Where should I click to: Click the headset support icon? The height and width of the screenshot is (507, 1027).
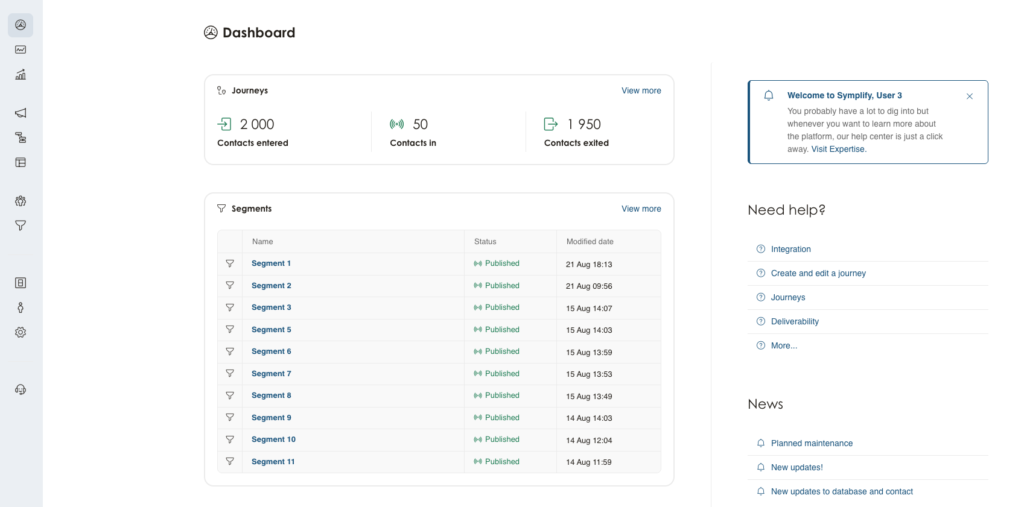[21, 389]
